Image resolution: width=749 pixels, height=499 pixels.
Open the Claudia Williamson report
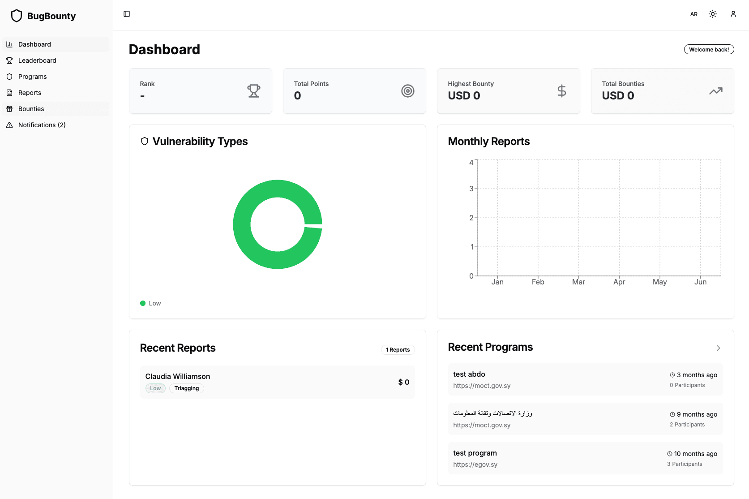[278, 382]
